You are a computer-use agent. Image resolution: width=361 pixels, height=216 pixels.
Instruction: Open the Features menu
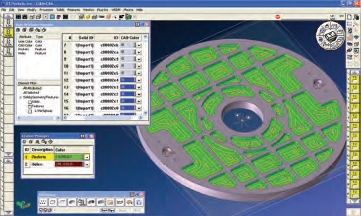click(74, 10)
